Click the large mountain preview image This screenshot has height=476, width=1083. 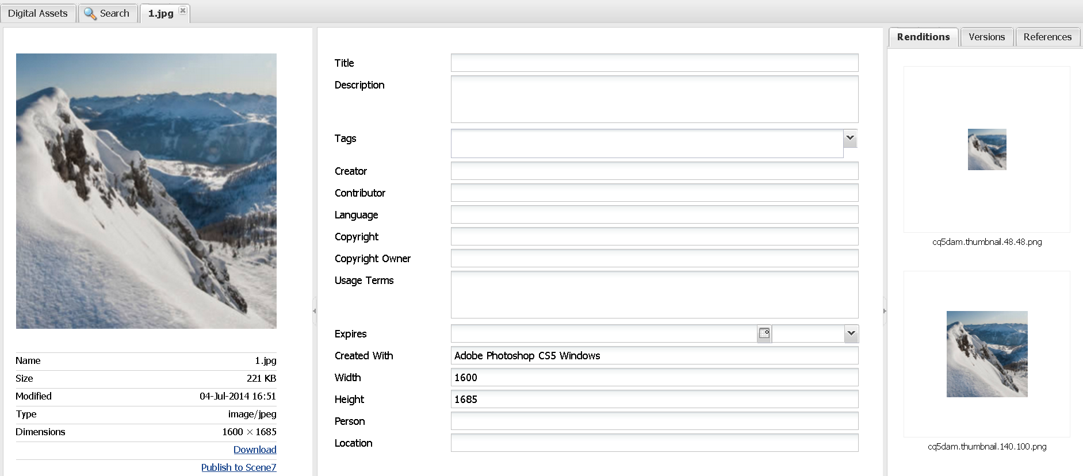[x=146, y=191]
